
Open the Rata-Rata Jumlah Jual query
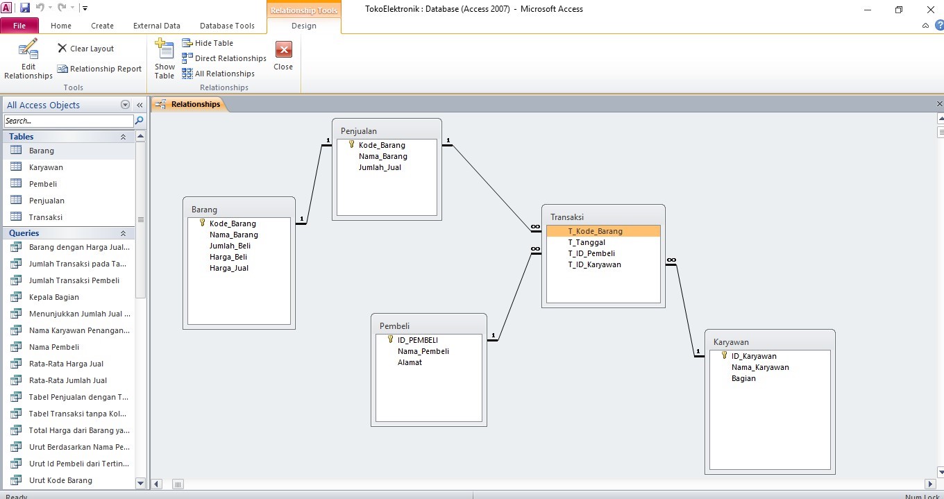(69, 380)
